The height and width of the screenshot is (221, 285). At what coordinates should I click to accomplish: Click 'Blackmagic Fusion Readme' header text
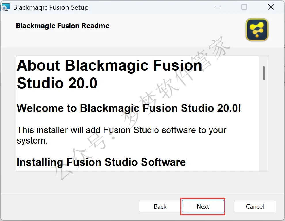click(x=63, y=26)
